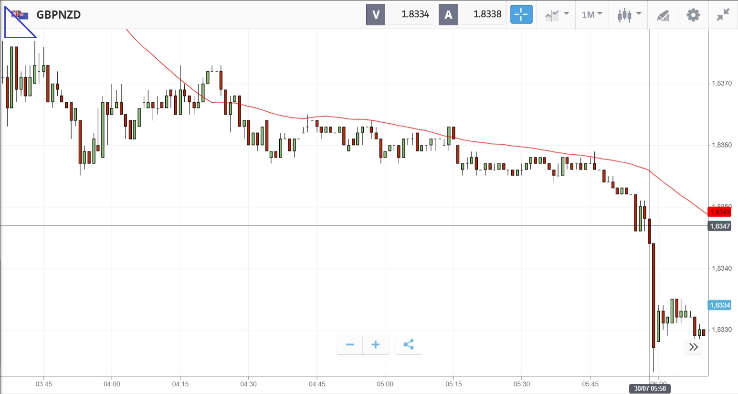Click the 1,8347 crosshair price label

tap(719, 226)
